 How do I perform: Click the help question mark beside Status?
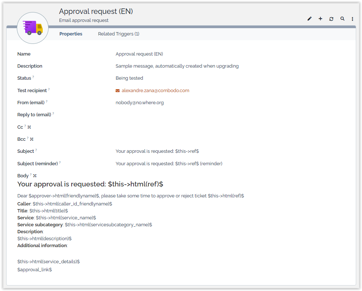pos(33,77)
